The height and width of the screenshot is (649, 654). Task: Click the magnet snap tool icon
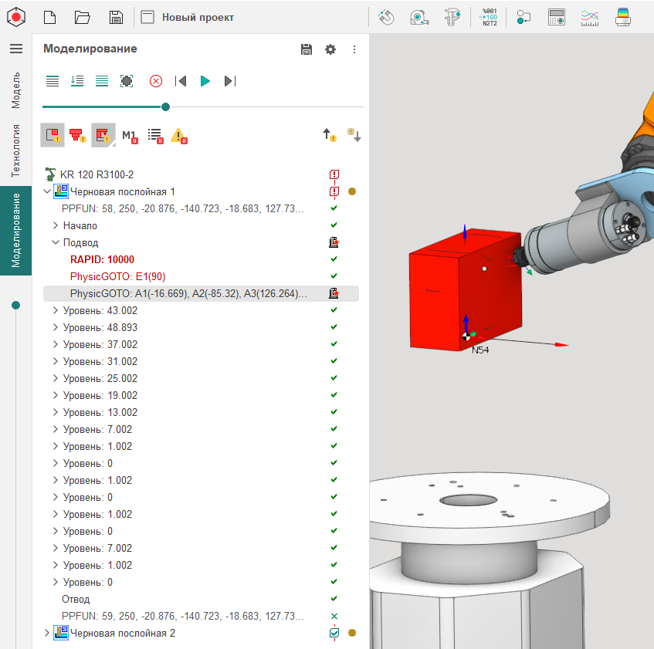[x=387, y=17]
